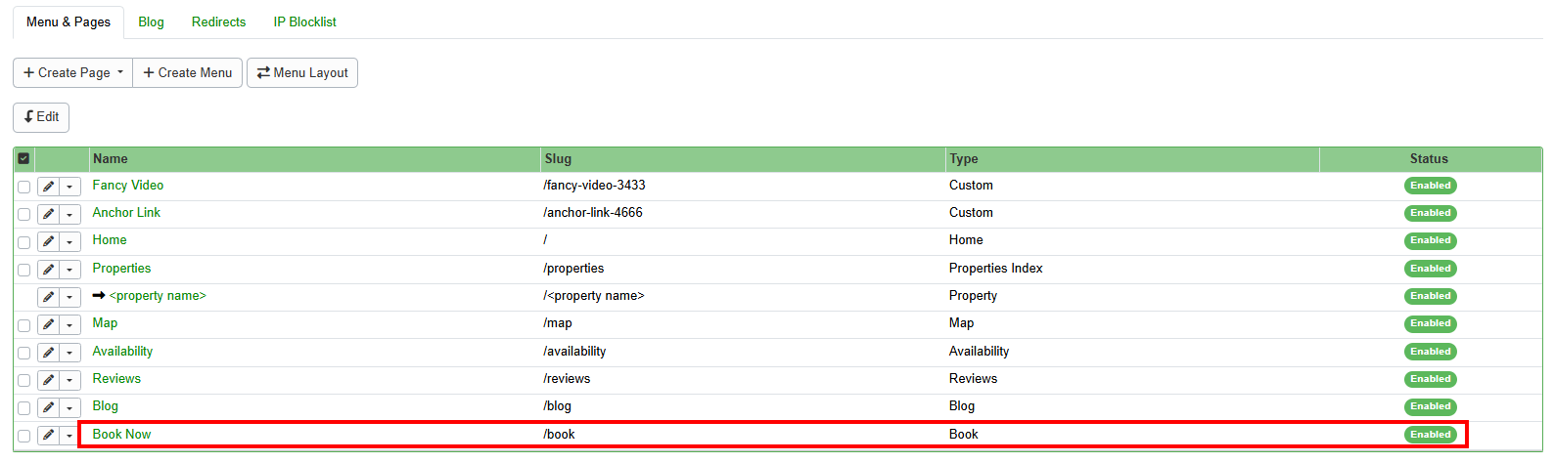This screenshot has width=1554, height=463.
Task: Click the pencil edit icon for Availability row
Action: (48, 353)
